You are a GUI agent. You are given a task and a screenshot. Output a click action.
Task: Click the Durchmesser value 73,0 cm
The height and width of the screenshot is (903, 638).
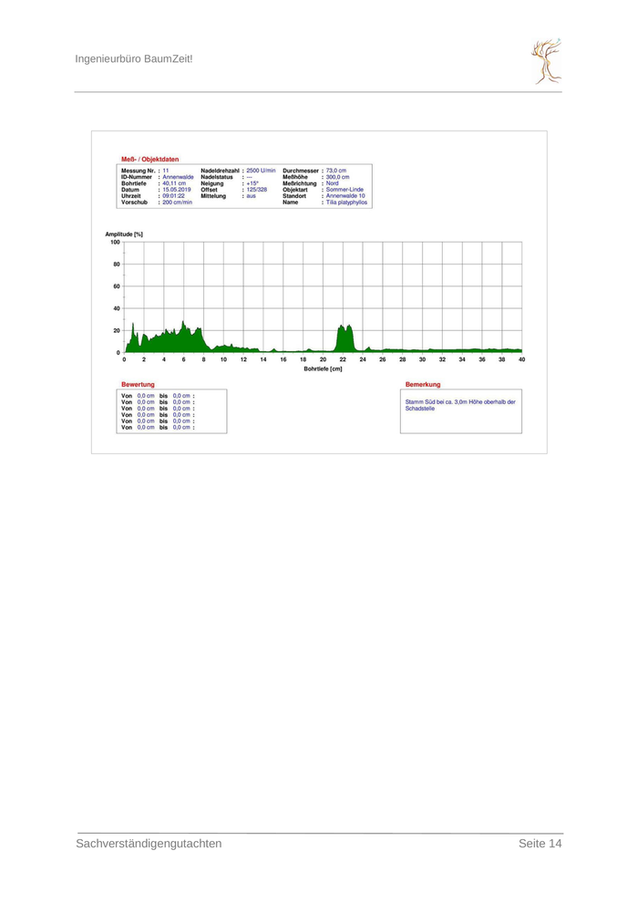coord(342,171)
